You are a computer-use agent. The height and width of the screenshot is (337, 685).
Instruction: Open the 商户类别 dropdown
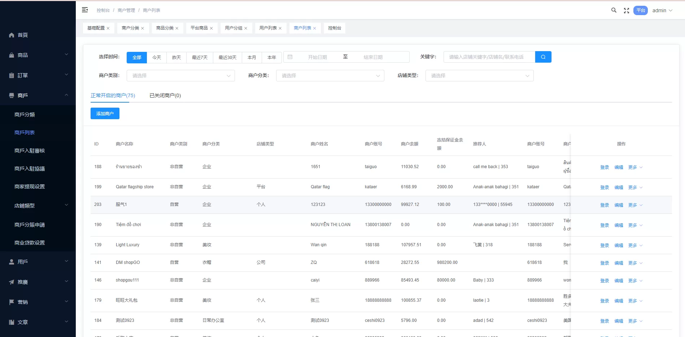181,76
